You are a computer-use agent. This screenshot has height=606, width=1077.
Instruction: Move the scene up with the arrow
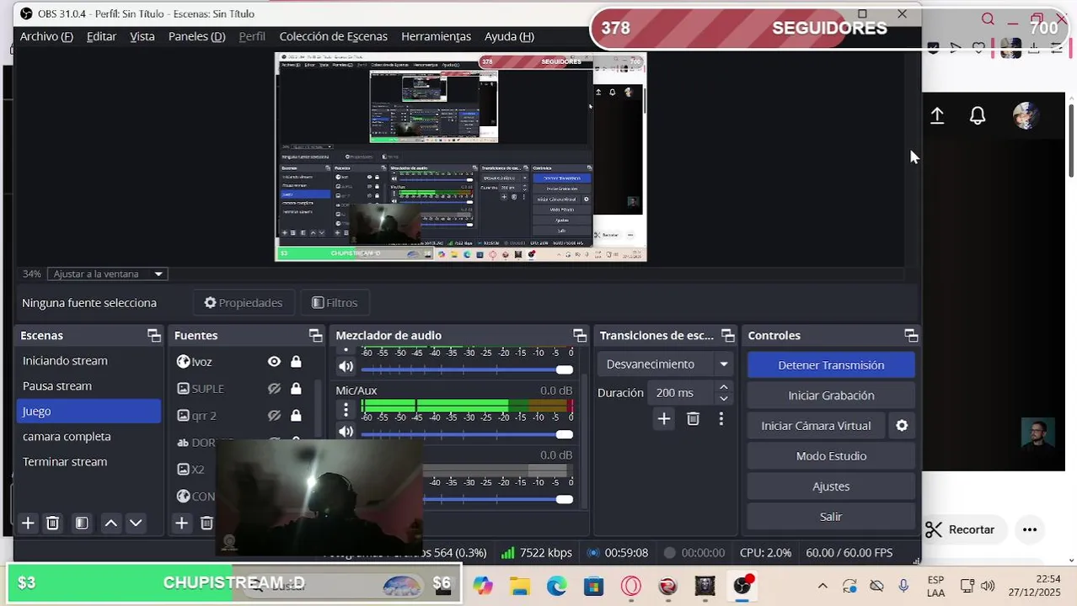pos(110,524)
